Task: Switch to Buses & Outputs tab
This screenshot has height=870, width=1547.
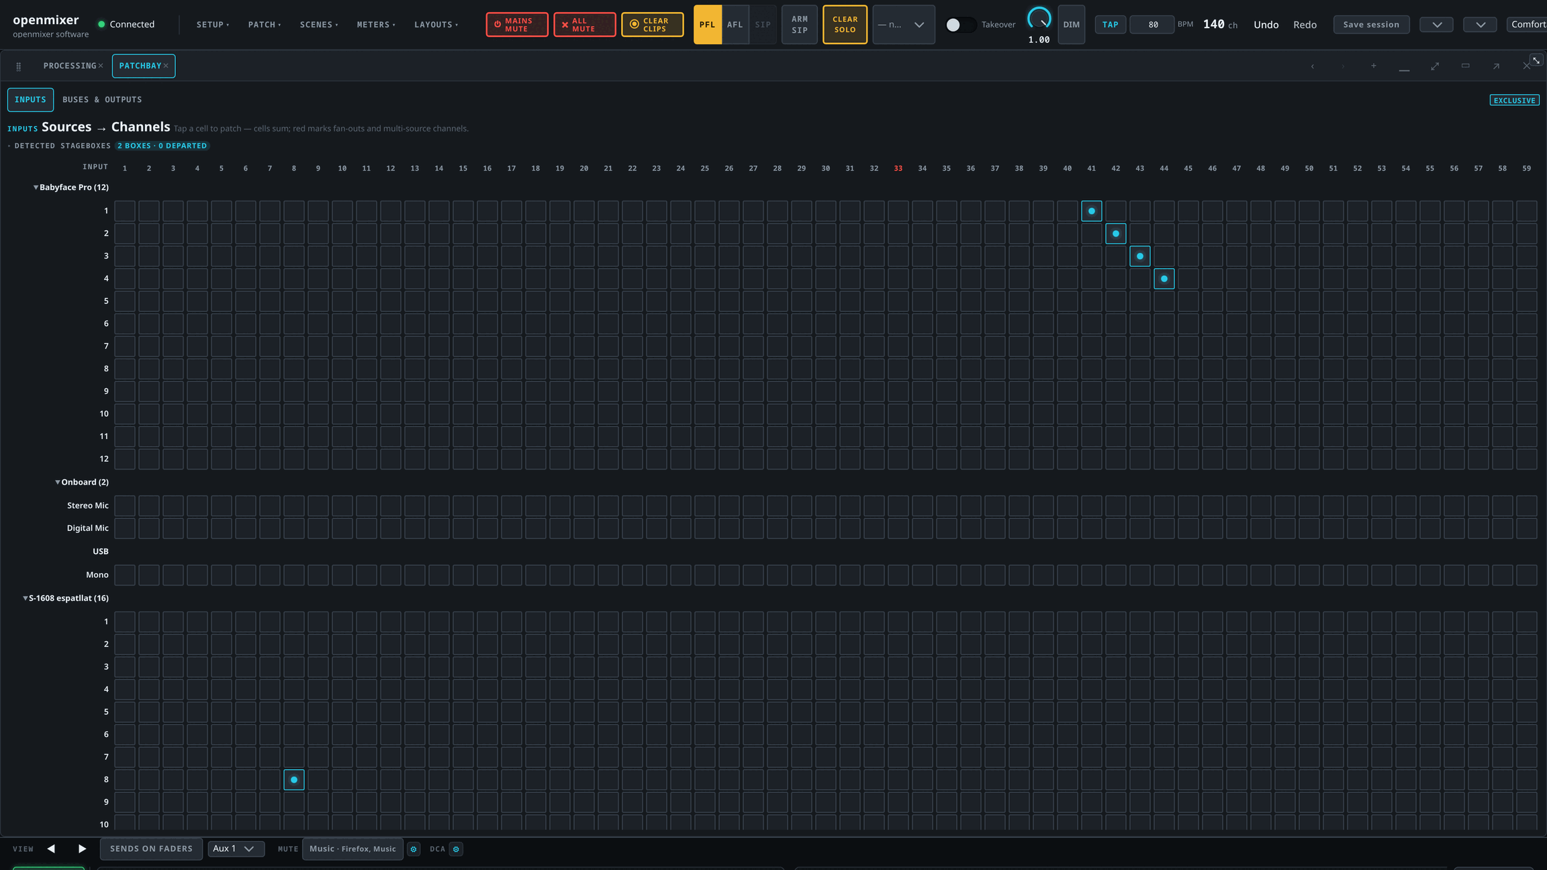Action: (102, 100)
